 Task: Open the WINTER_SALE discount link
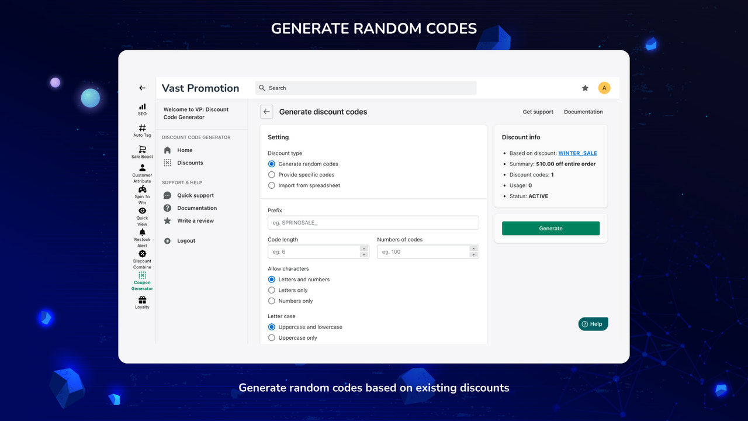tap(577, 153)
